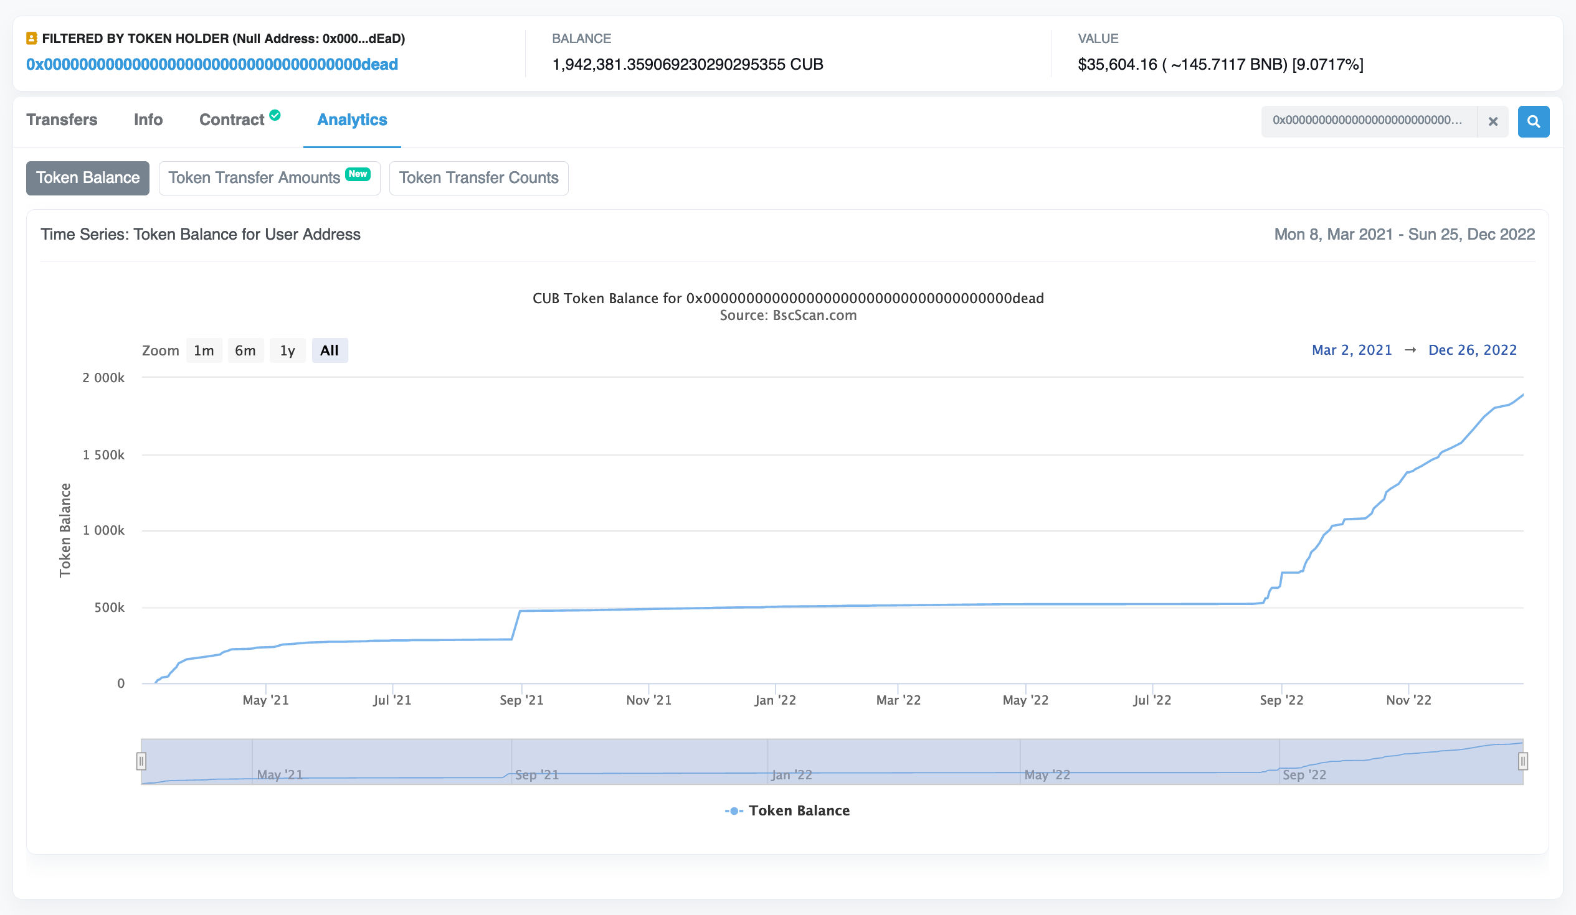Click the 500k y-axis label
Image resolution: width=1576 pixels, height=915 pixels.
pyautogui.click(x=110, y=608)
